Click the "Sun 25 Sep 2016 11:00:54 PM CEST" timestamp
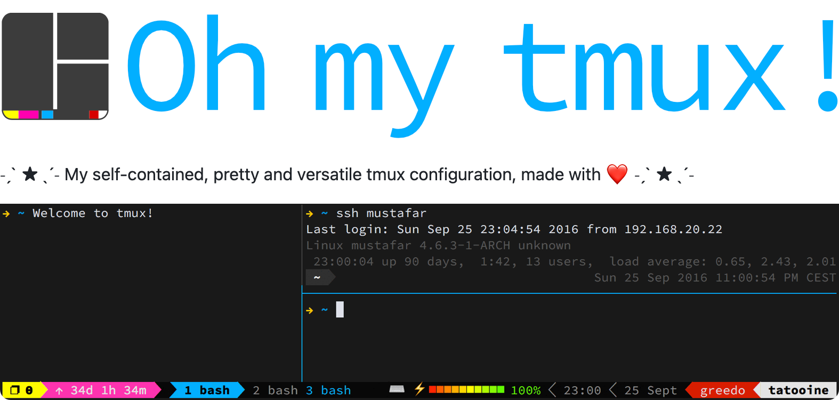This screenshot has height=400, width=839. [715, 277]
